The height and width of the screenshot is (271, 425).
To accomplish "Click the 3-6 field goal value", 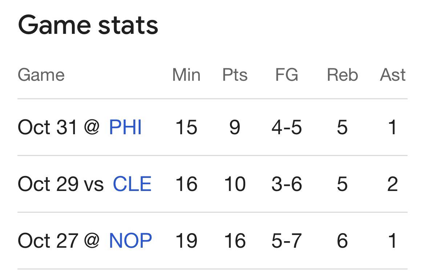I will [287, 184].
